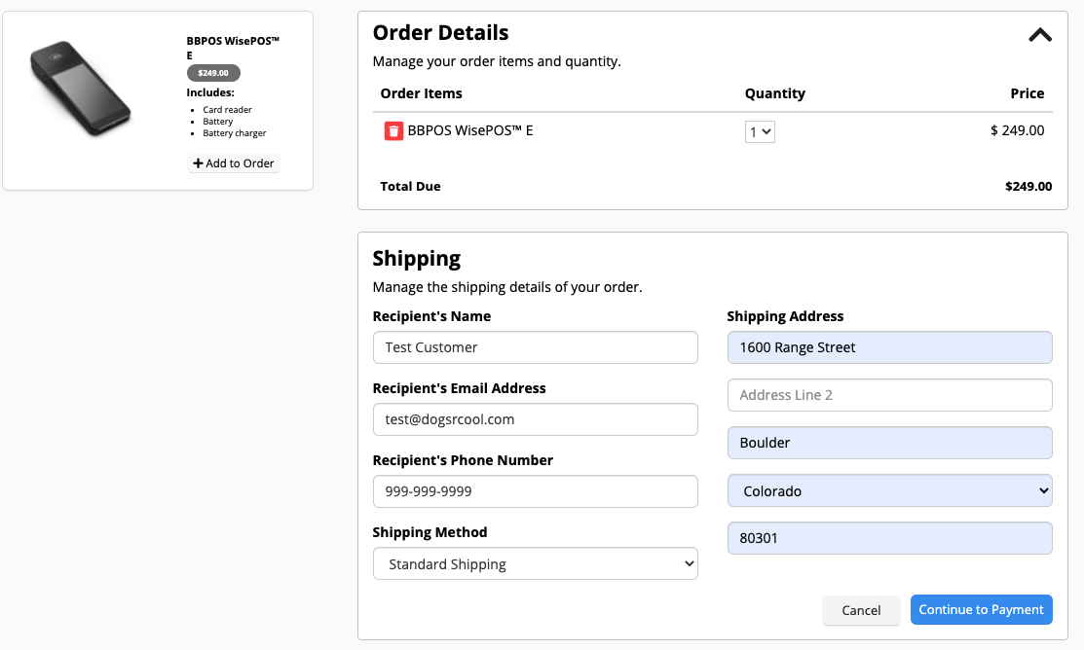Image resolution: width=1084 pixels, height=650 pixels.
Task: Click the Order Items column header
Action: [421, 93]
